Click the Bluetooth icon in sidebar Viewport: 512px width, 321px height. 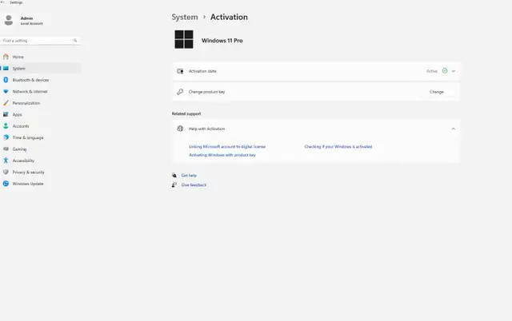tap(6, 80)
